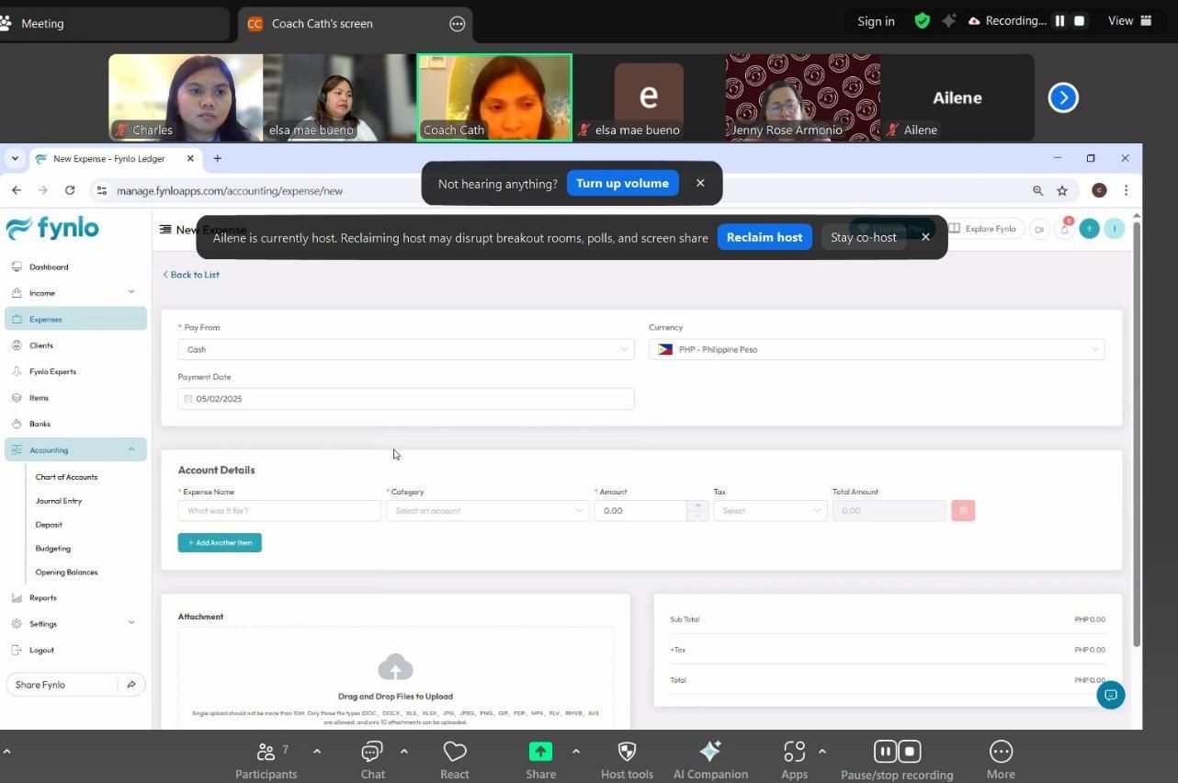Open Opening Balances submenu item
This screenshot has width=1178, height=783.
click(66, 572)
